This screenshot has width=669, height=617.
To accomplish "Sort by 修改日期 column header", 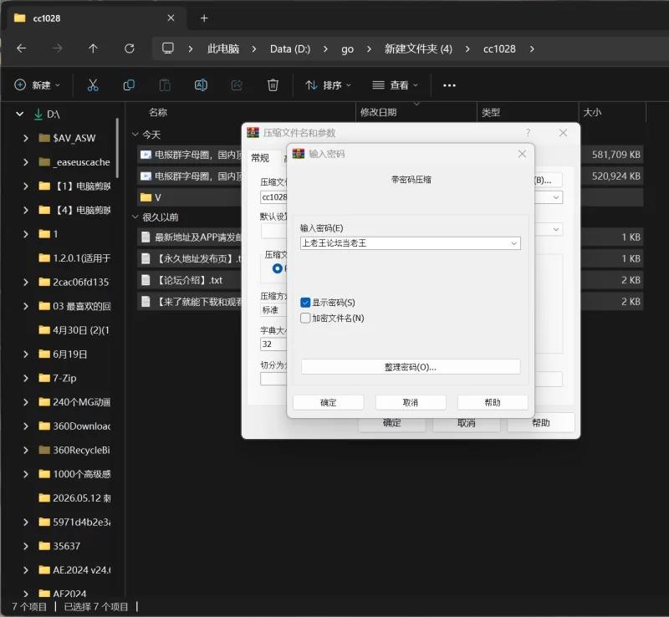I will [379, 112].
